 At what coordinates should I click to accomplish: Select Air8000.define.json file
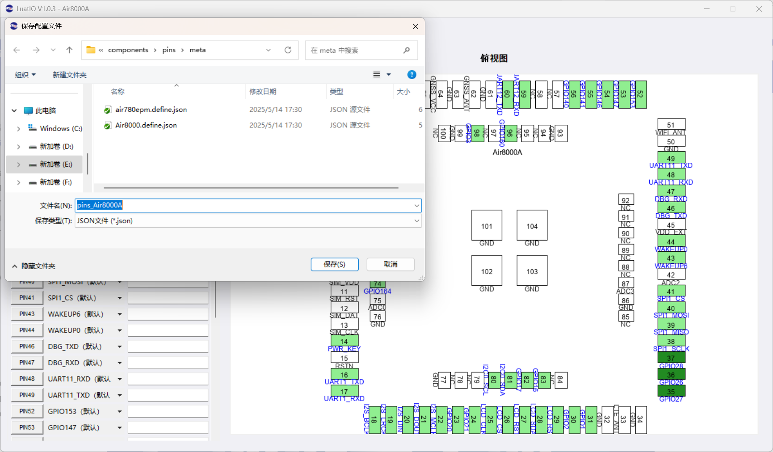pyautogui.click(x=146, y=125)
